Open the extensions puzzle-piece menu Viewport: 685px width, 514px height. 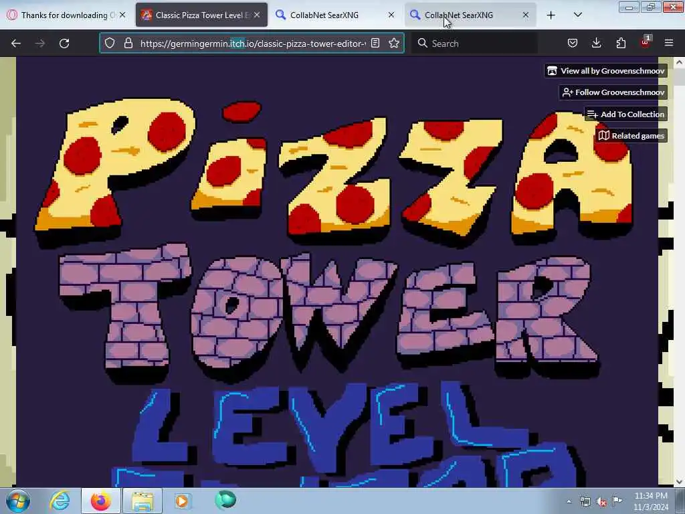tap(621, 43)
